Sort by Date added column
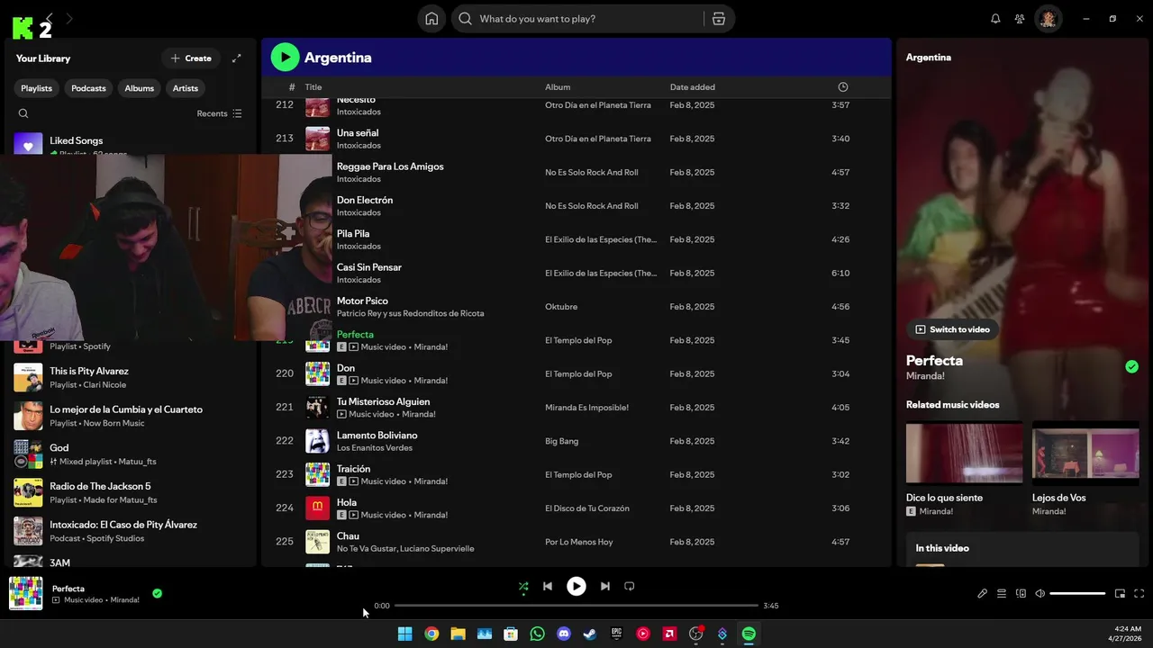Screen dimensions: 1153x648 point(692,87)
